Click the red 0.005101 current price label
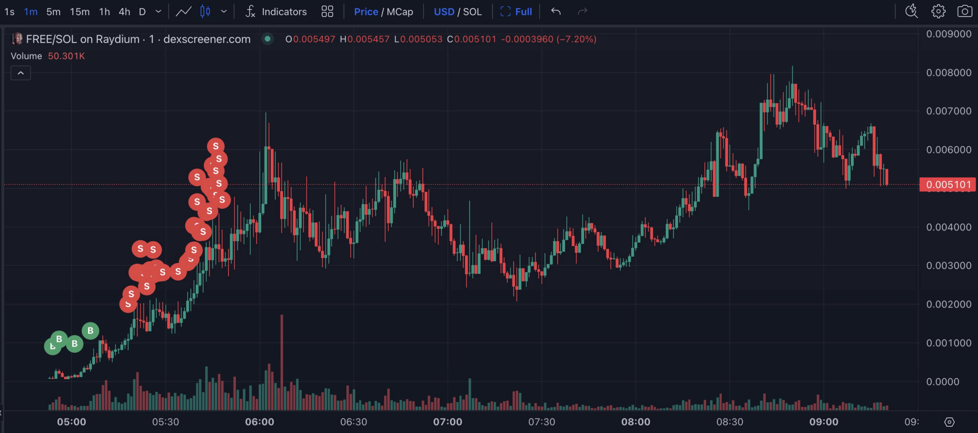The width and height of the screenshot is (978, 433). coord(948,185)
